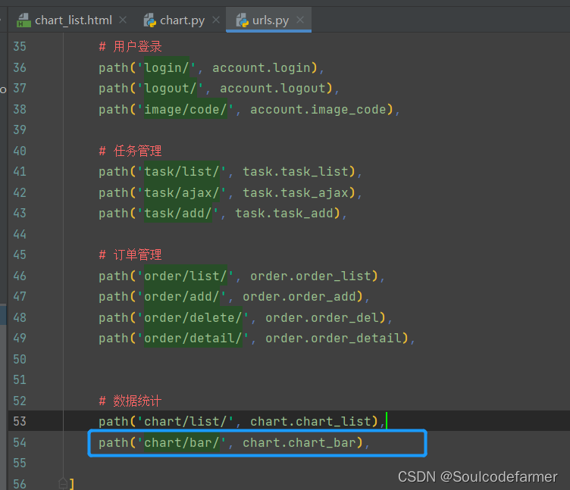The image size is (570, 490).
Task: Click the '# 数据统计' comment
Action: 130,401
